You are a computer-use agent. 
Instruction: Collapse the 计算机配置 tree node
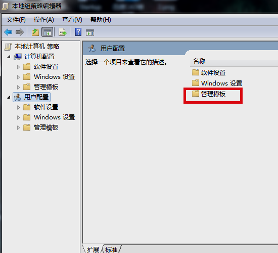pyautogui.click(x=9, y=57)
